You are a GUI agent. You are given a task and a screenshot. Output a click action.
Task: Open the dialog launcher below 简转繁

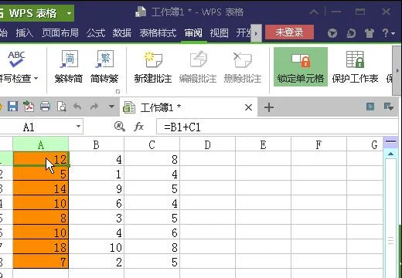118,91
